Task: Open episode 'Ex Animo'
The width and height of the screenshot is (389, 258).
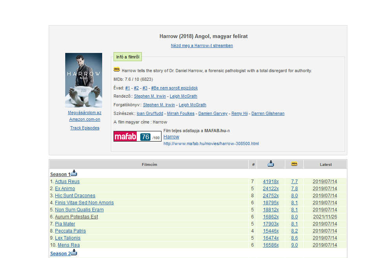Action: (65, 189)
